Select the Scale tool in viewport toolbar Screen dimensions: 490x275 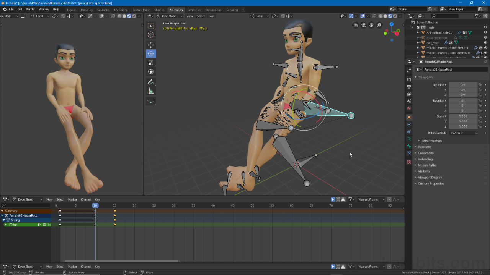[x=151, y=63]
